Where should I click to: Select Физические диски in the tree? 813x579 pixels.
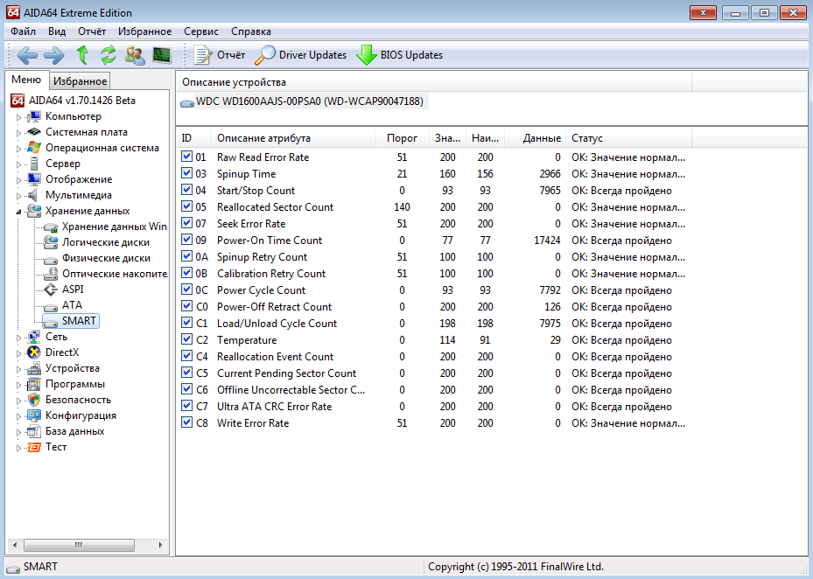(x=106, y=258)
